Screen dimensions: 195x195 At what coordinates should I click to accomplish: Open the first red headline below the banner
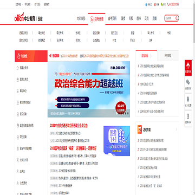point(69,126)
